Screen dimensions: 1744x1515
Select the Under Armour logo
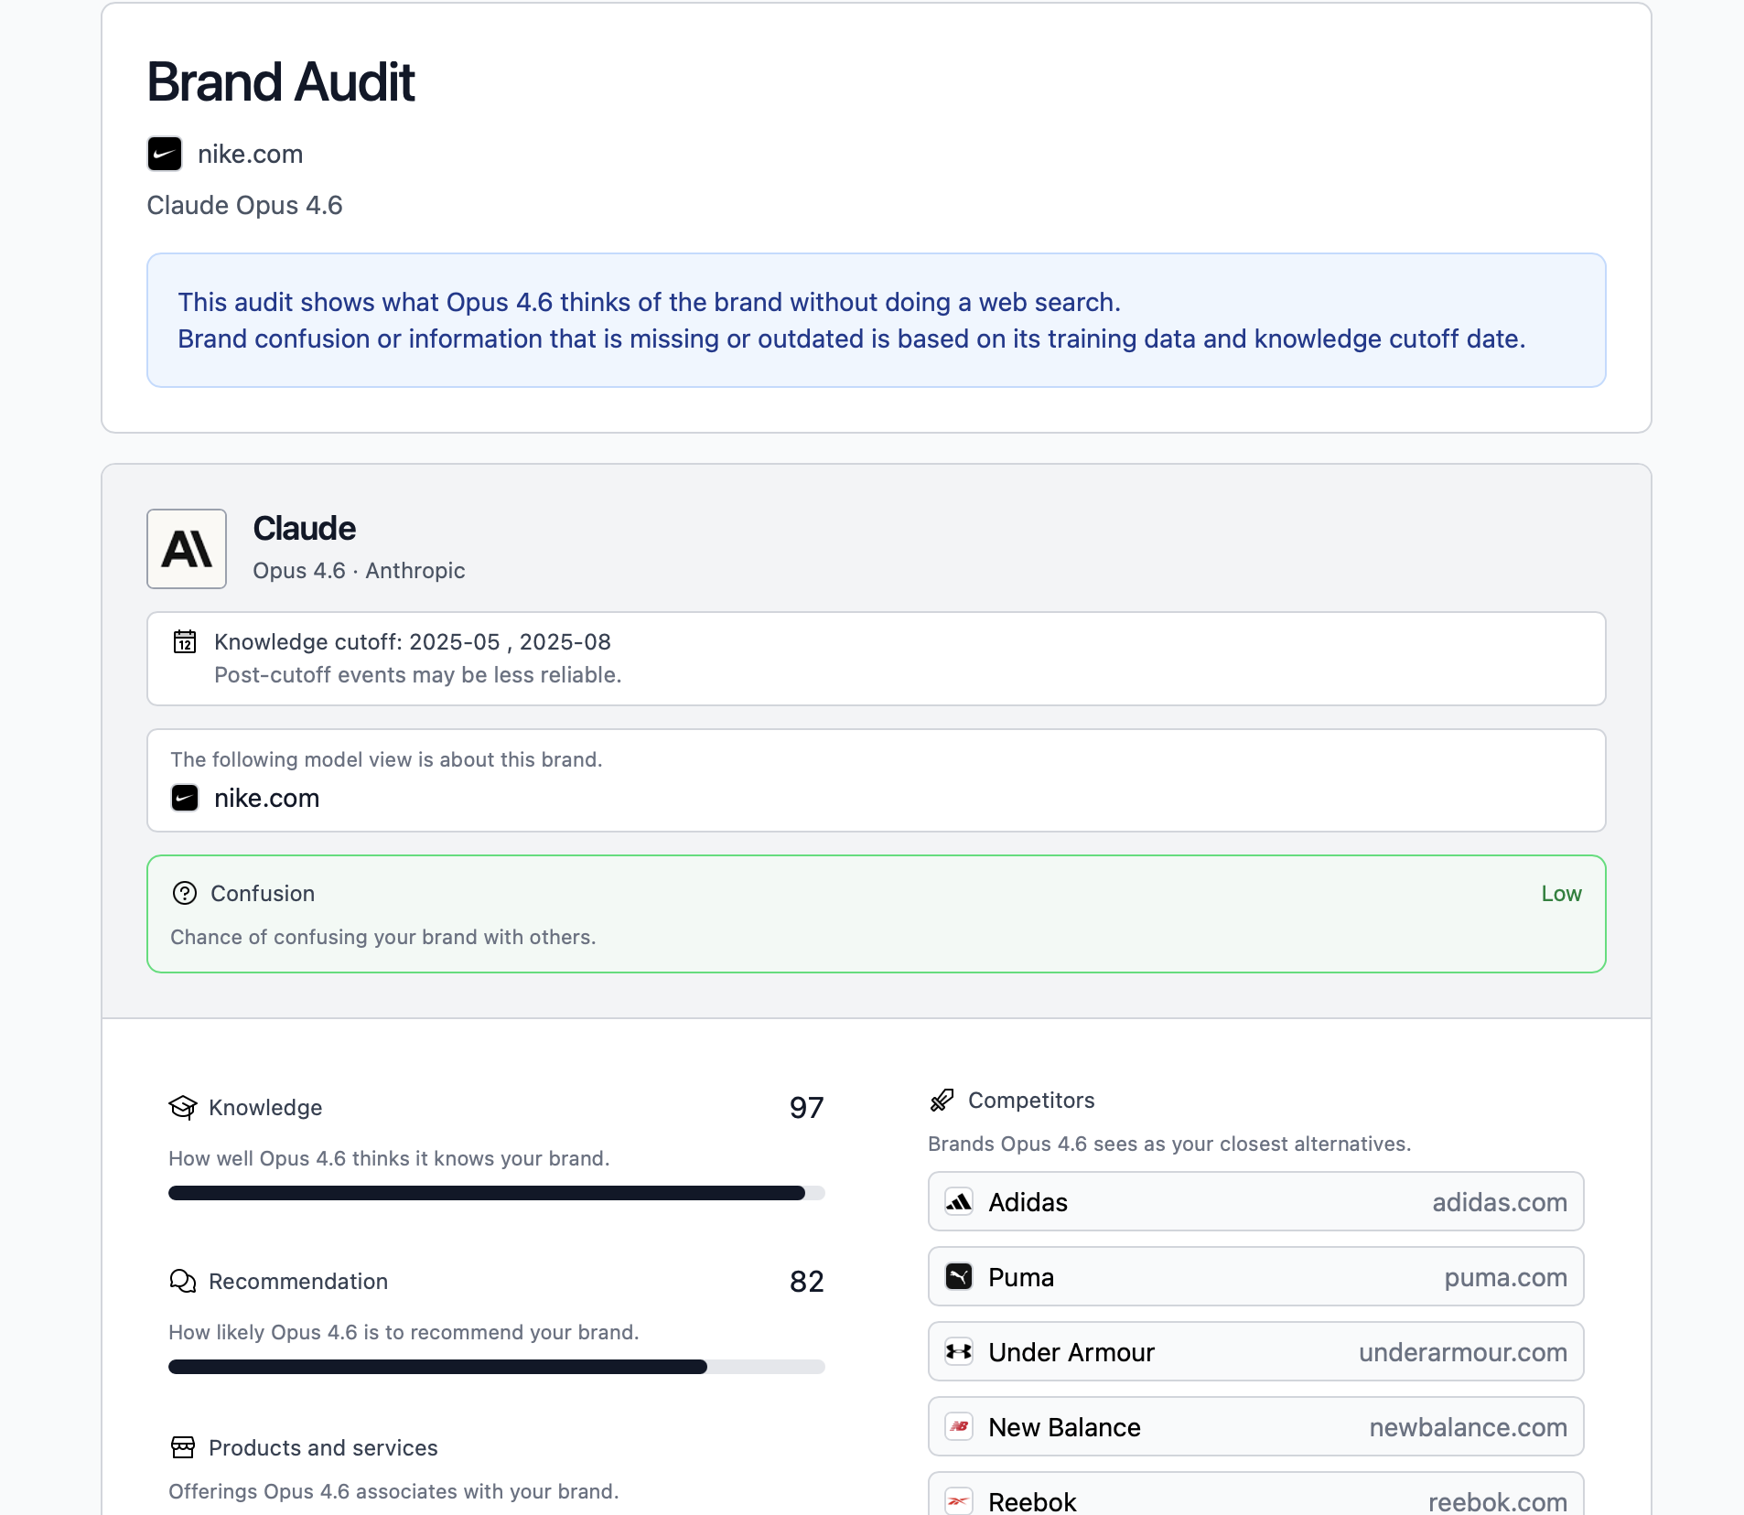[959, 1352]
